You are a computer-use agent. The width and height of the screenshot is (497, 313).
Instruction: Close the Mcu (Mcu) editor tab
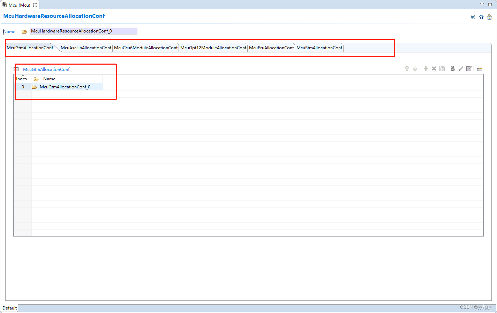point(35,5)
